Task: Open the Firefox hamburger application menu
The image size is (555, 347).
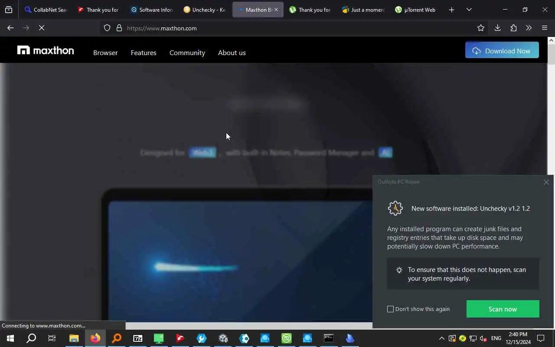Action: point(545,28)
